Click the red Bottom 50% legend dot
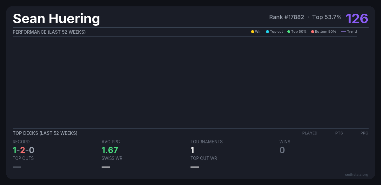The width and height of the screenshot is (381, 185). pyautogui.click(x=312, y=32)
